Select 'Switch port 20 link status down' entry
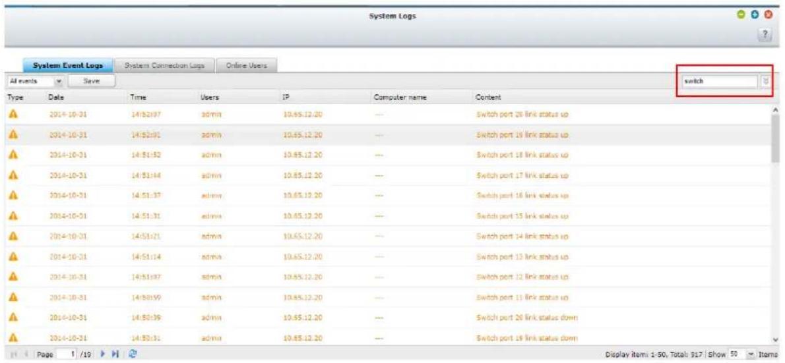Screen dimensions: 785x363 [526, 318]
